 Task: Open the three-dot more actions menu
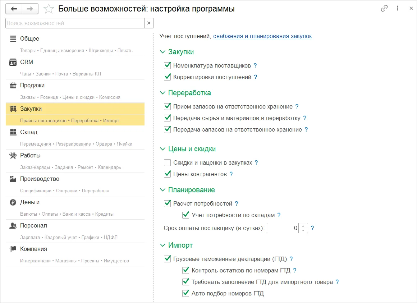(x=398, y=8)
